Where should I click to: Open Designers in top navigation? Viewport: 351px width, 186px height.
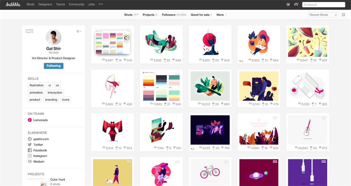click(45, 4)
